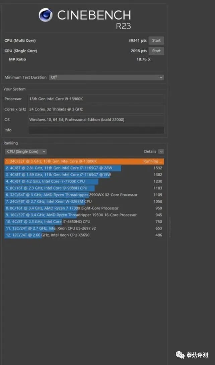Expand the Details dropdown arrow

pos(161,151)
